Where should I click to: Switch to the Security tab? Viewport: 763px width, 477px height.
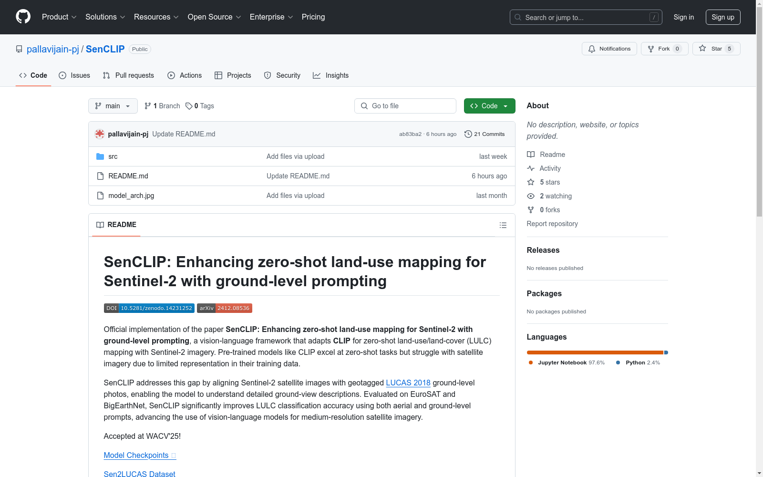[x=282, y=75]
